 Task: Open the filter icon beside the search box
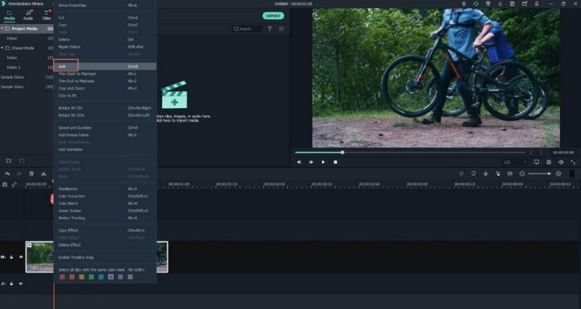tap(270, 28)
